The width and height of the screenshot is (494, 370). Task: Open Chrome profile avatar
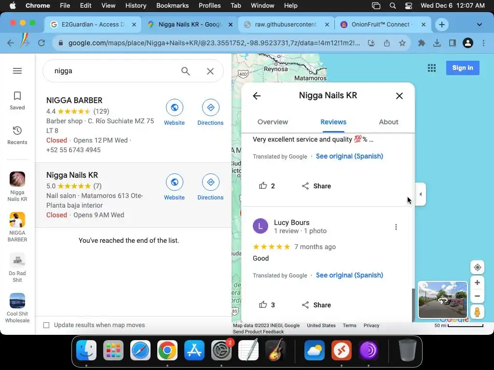[468, 43]
